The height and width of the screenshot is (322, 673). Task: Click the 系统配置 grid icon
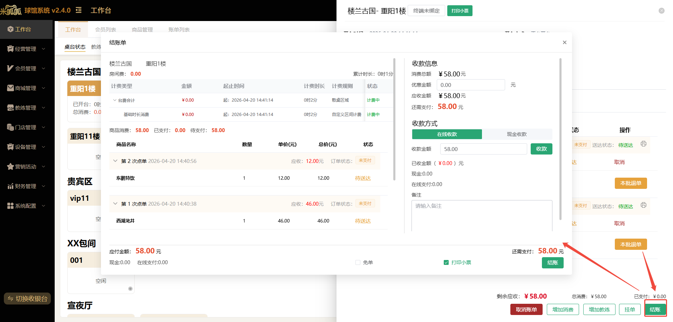(x=10, y=206)
